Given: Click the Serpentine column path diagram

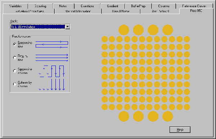Looking at the screenshot, I should pos(52,71).
